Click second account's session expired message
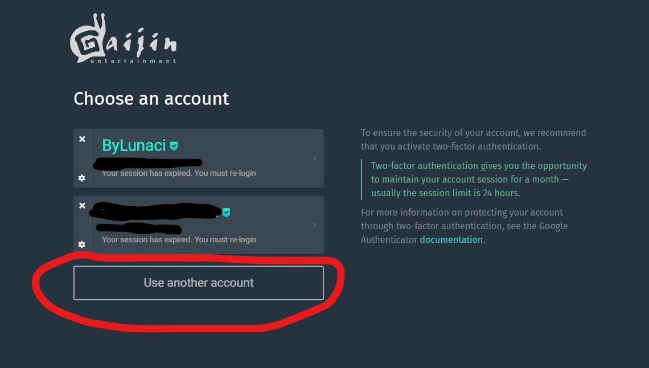The image size is (649, 368). pyautogui.click(x=179, y=239)
